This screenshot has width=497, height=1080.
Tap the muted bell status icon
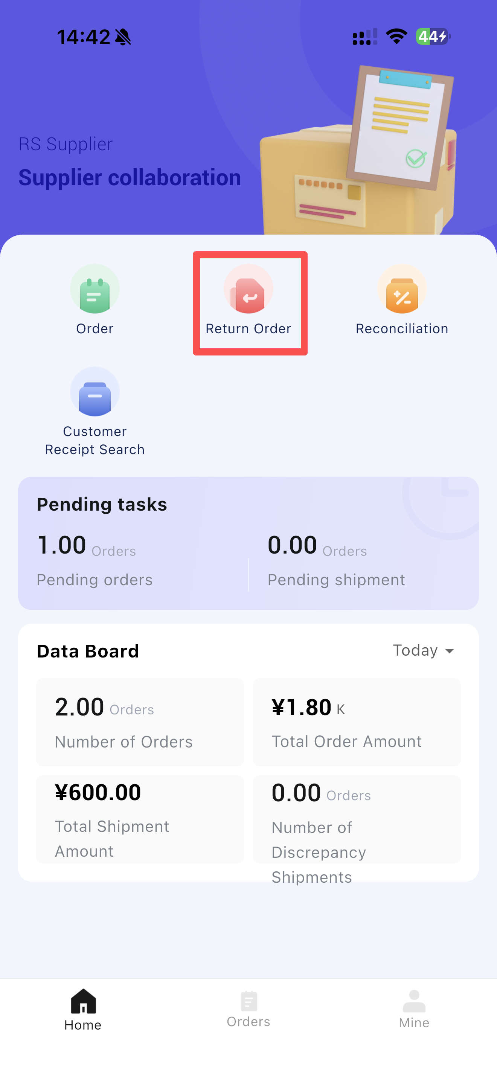tap(123, 37)
